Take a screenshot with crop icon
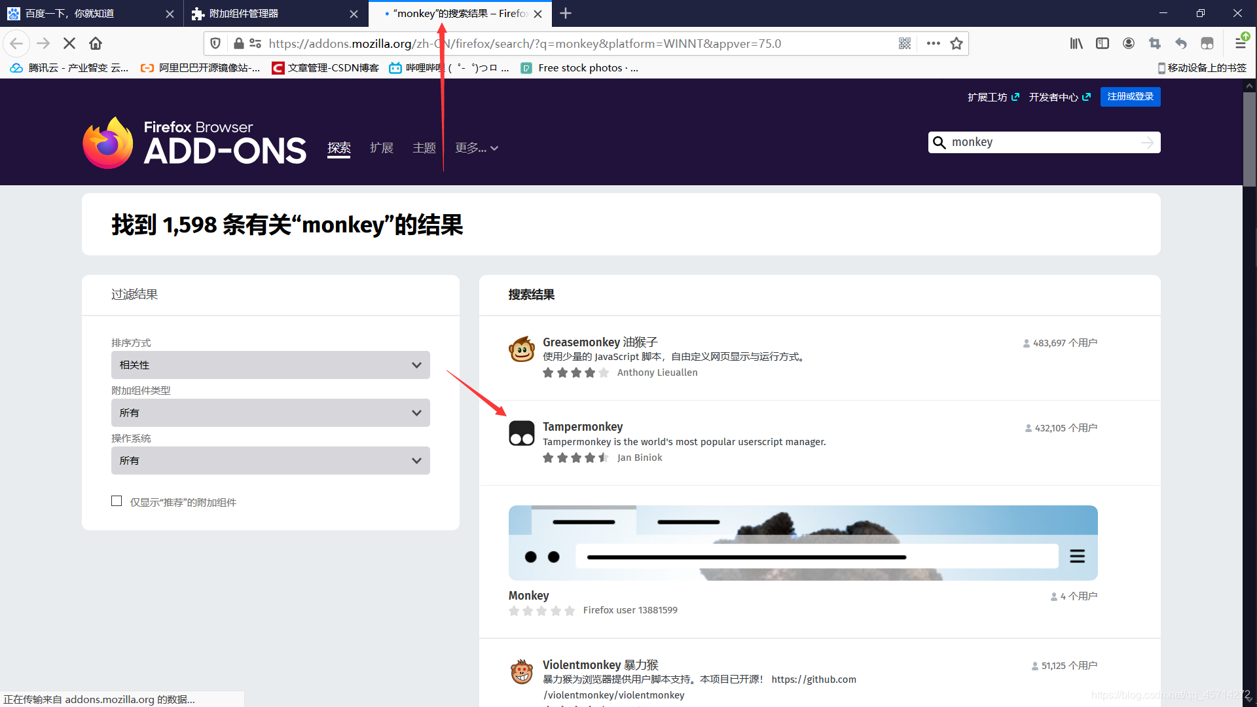Image resolution: width=1257 pixels, height=707 pixels. coord(1155,44)
